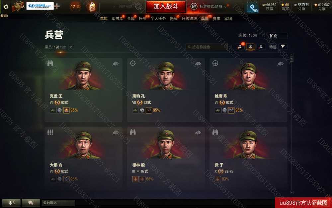This screenshot has height=208, width=332.
Task: Open contacts list icon showing 3
Action: click(11, 203)
